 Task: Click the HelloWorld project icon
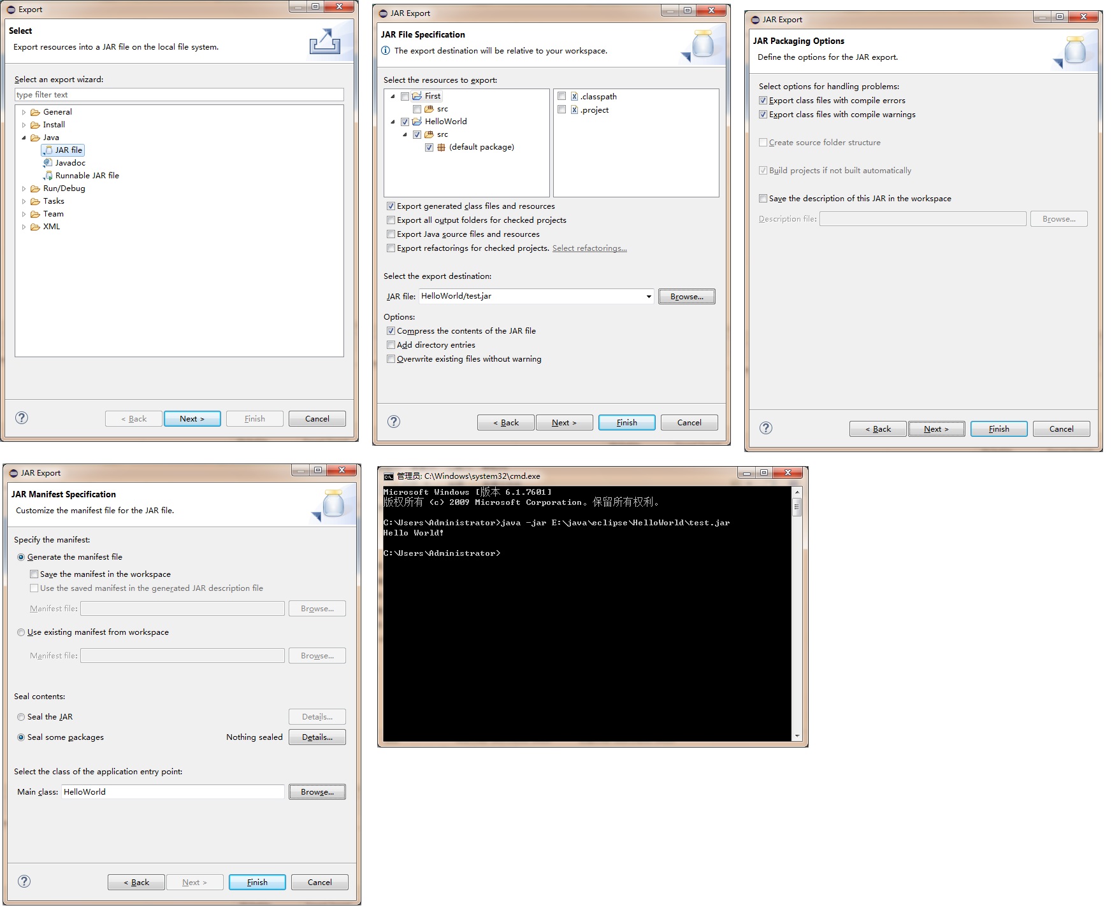(417, 122)
